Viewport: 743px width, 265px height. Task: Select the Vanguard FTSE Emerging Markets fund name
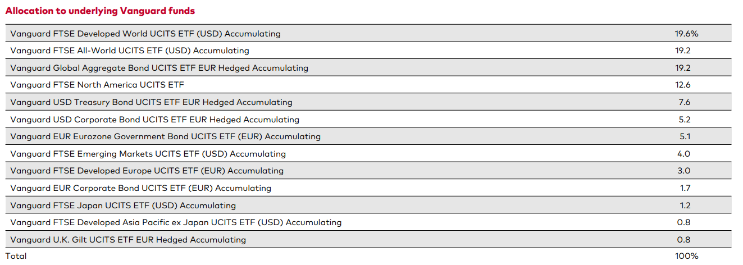click(148, 154)
